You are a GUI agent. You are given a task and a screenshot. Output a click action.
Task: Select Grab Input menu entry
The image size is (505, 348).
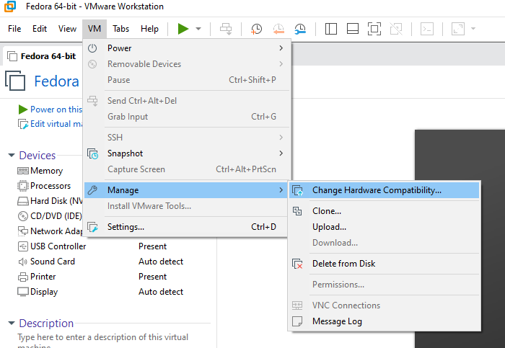pos(187,117)
